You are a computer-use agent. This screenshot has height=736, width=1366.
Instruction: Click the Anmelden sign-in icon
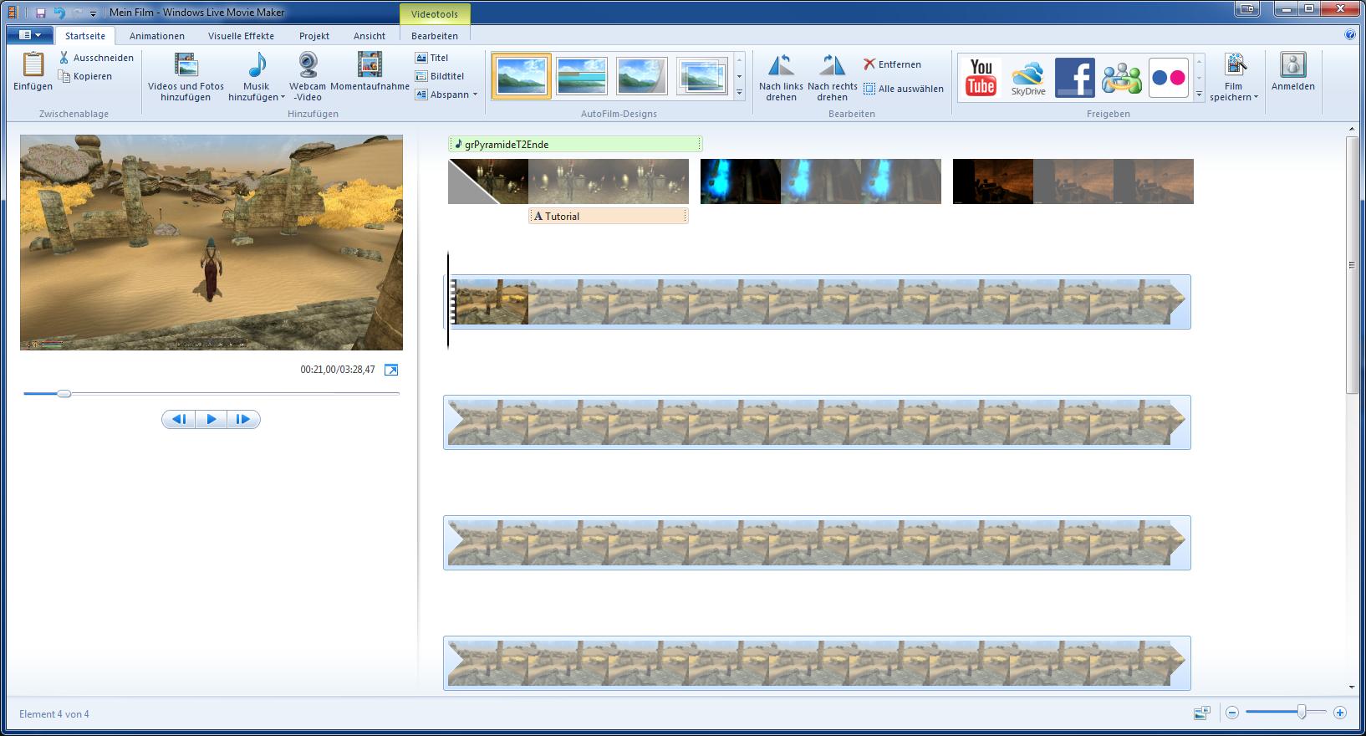(1293, 65)
